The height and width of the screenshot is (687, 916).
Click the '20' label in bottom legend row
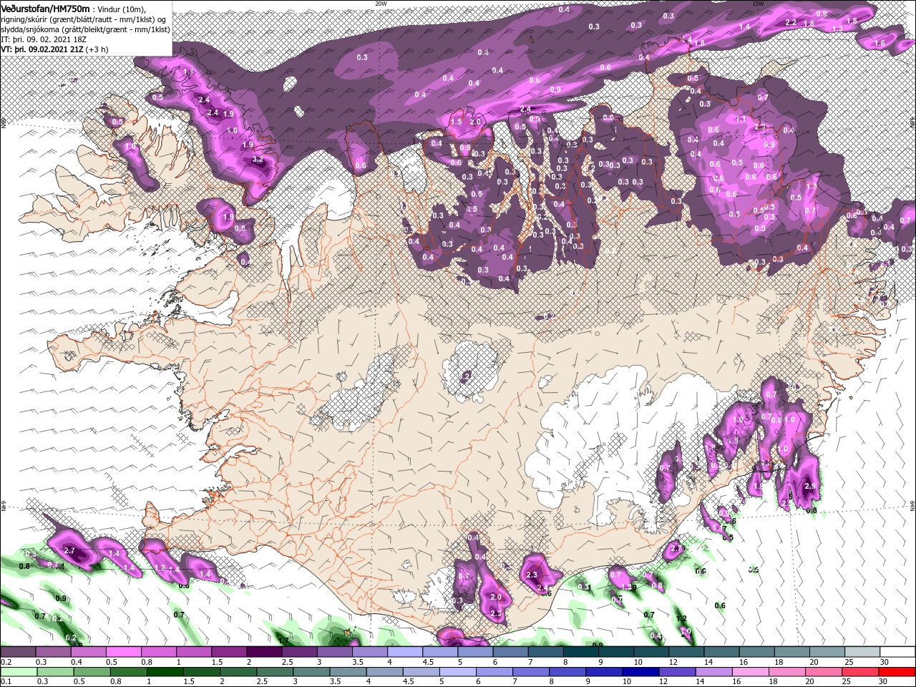pos(810,681)
